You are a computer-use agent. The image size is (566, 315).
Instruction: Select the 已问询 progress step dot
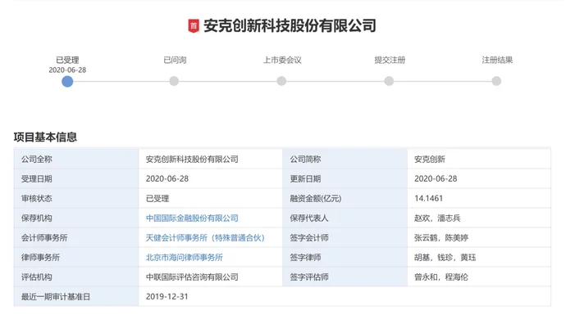(x=174, y=81)
